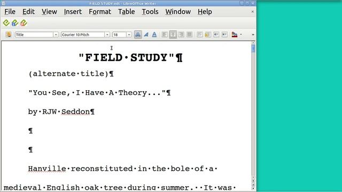Click underlined word "Hanville"
The width and height of the screenshot is (342, 192).
[x=47, y=169]
